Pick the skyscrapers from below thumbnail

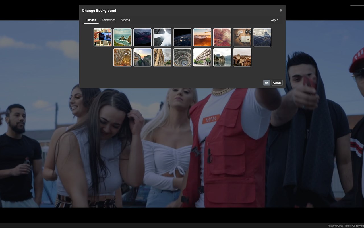pyautogui.click(x=162, y=37)
